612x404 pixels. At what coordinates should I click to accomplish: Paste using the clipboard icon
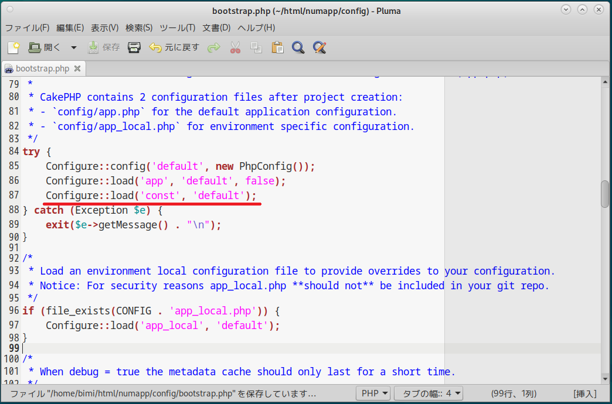click(x=277, y=47)
